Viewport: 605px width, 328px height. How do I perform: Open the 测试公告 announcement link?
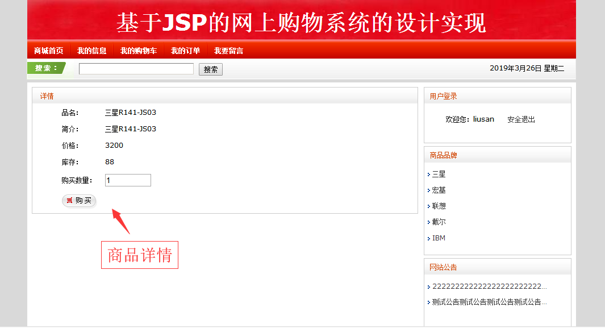point(489,302)
